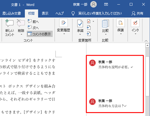
Task: Click the avatar of the second comment
Action: 92,102
